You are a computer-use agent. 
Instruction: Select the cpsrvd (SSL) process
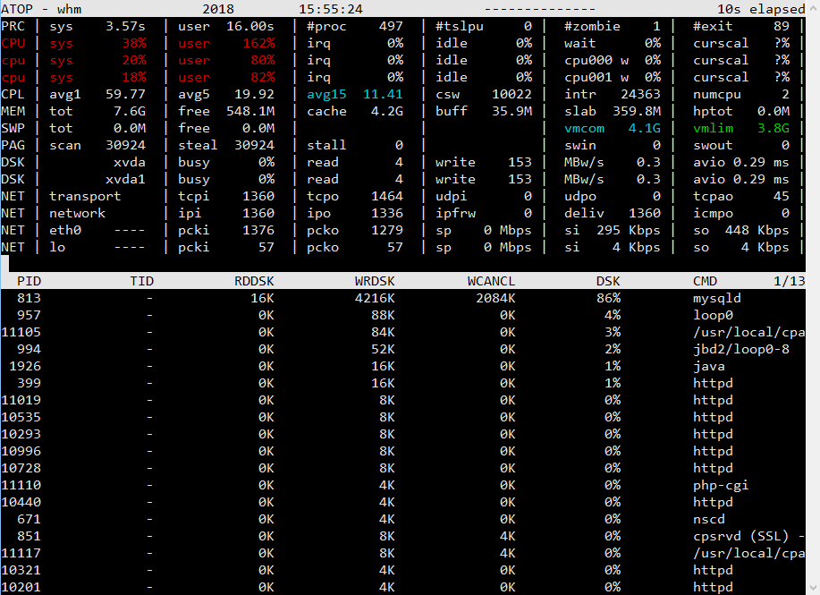[x=744, y=536]
